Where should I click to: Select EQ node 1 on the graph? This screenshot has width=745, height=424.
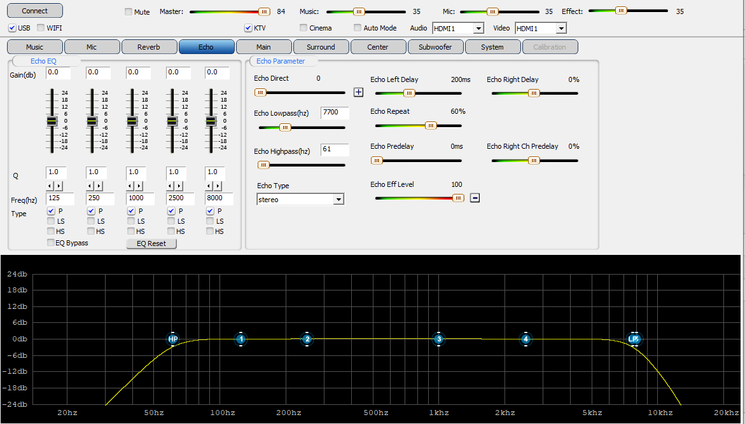coord(240,339)
